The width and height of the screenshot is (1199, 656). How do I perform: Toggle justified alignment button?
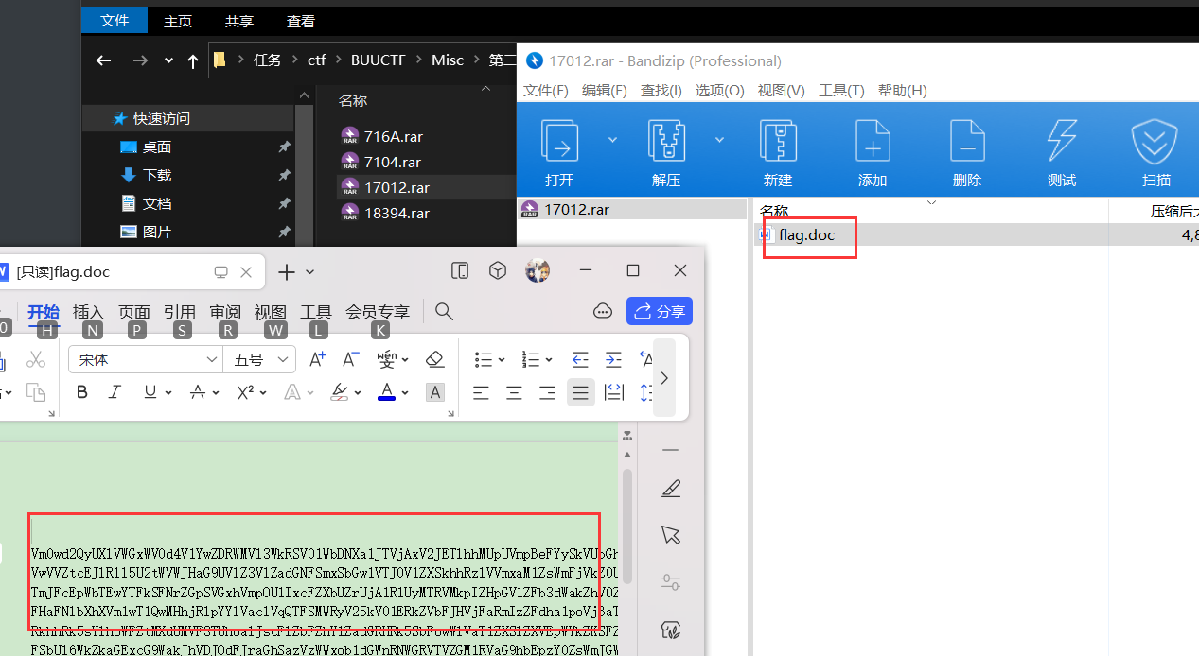[x=580, y=392]
